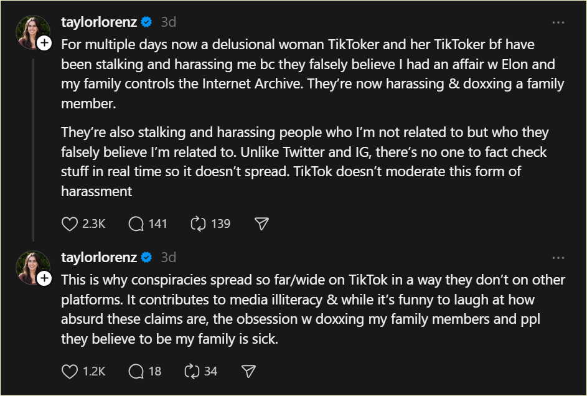The width and height of the screenshot is (587, 396).
Task: Like the second post with 1.2K likes
Action: click(70, 372)
